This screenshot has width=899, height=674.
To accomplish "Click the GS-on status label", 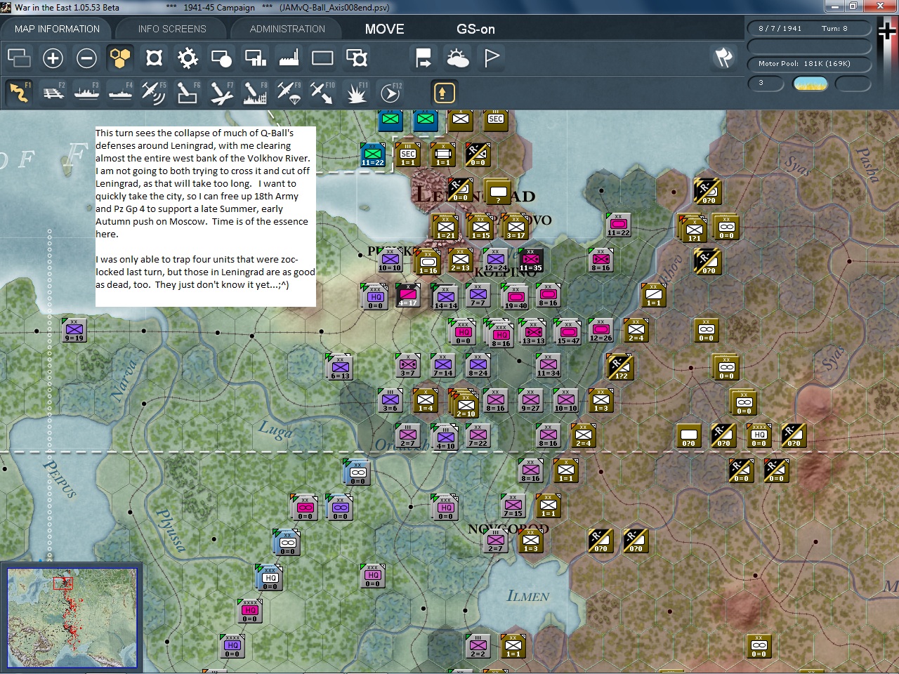I will [x=476, y=29].
